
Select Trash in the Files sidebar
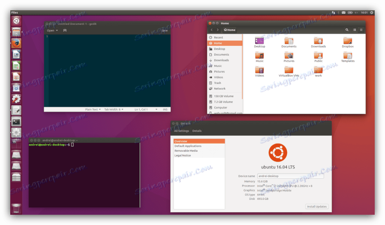click(x=225, y=83)
